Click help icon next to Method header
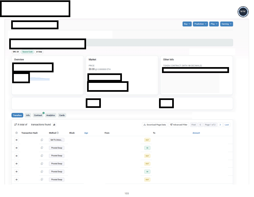254x197 pixels. click(x=58, y=133)
